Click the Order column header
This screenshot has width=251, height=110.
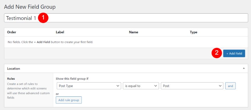(x=11, y=32)
